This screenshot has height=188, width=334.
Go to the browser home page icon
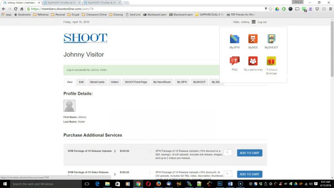(22, 9)
